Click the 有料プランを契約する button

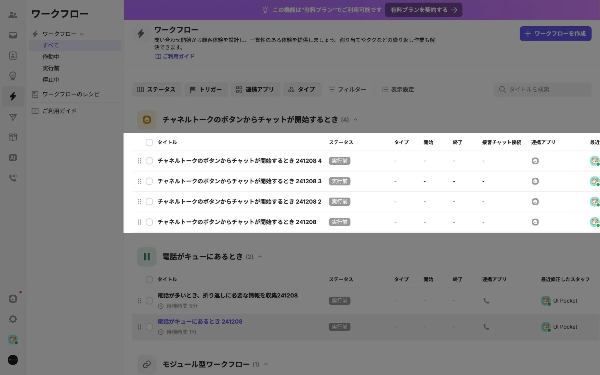(424, 10)
